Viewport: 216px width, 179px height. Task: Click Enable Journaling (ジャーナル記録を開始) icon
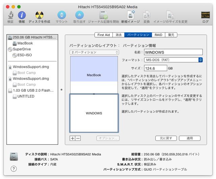pos(104,15)
